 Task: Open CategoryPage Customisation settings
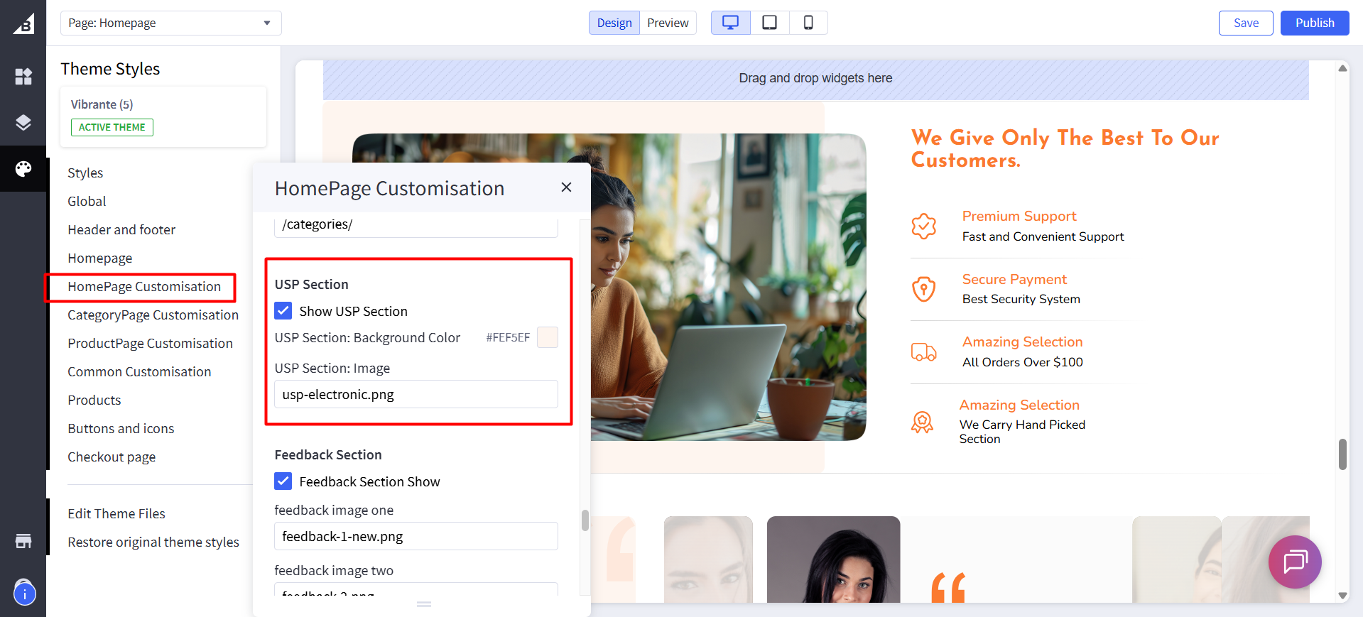153,315
